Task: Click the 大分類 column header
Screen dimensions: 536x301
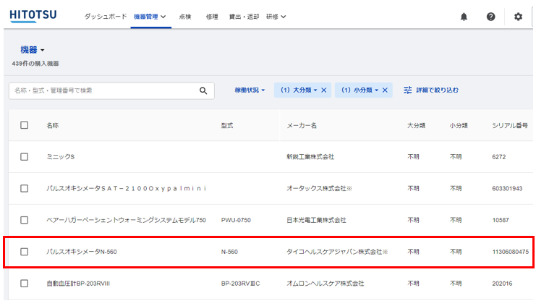Action: tap(416, 125)
